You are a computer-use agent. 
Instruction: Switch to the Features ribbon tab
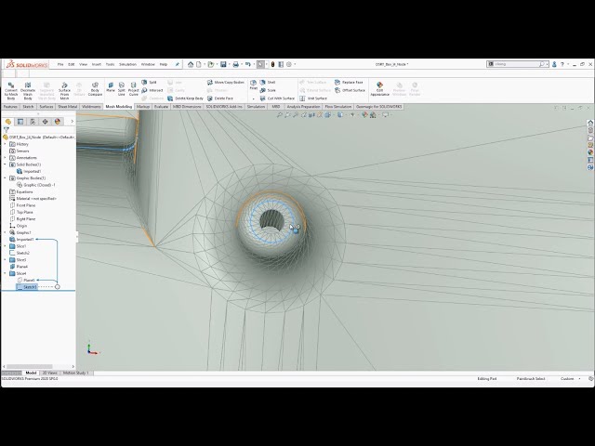tap(10, 107)
